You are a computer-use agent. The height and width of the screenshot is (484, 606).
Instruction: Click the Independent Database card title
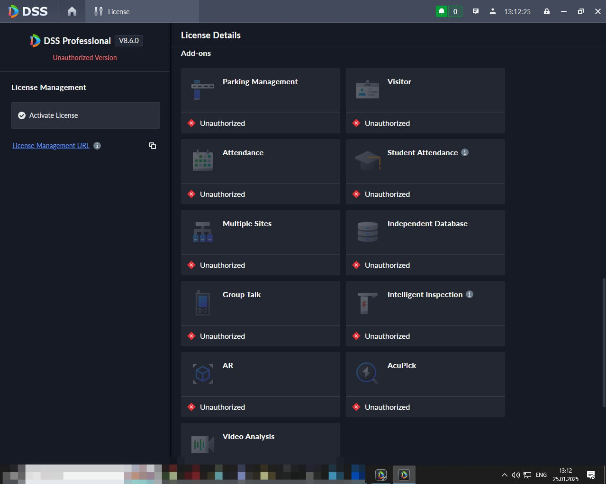427,224
